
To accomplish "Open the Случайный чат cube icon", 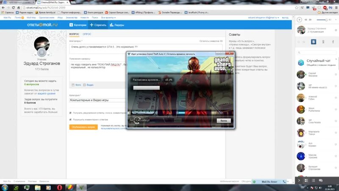I will [301, 62].
